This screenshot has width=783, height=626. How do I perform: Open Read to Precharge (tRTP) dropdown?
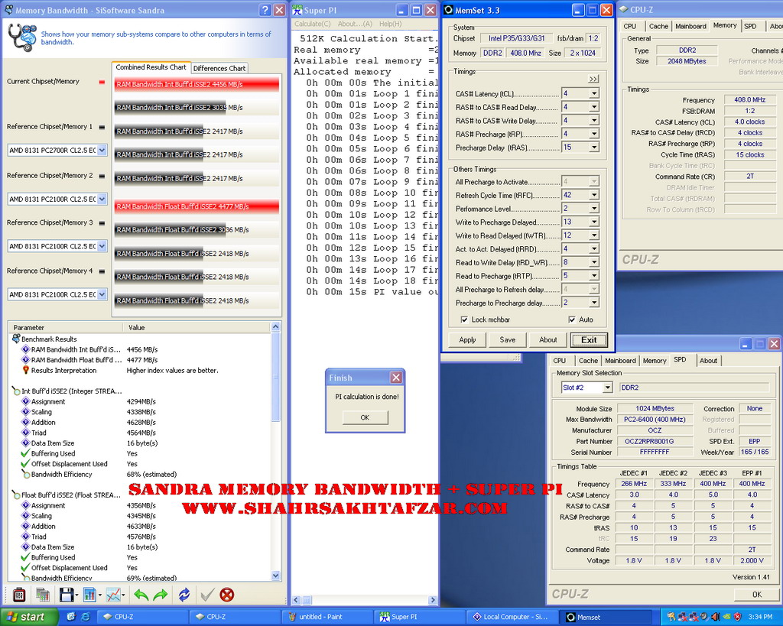point(593,276)
